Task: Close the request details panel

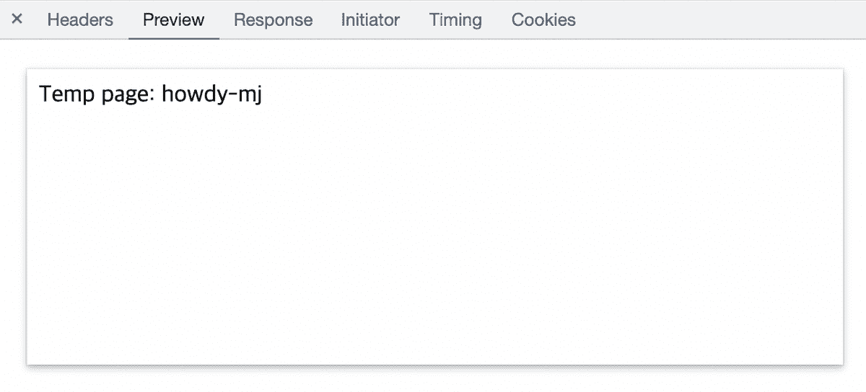Action: coord(17,19)
